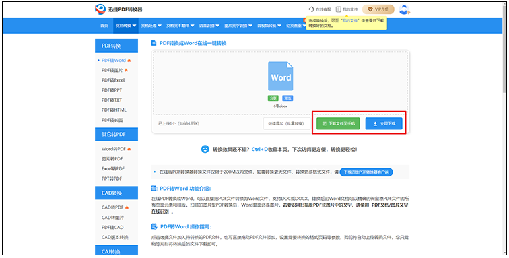This screenshot has width=509, height=258.
Task: Click the 预览 blue tag under the file
Action: 287,98
